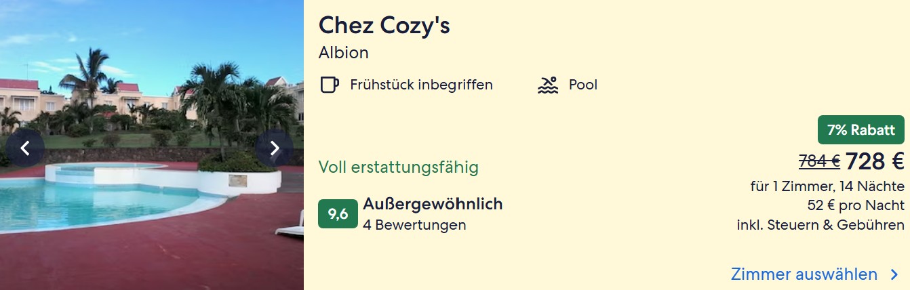Screen dimensions: 910x290
Task: Click the pool swimmer icon
Action: click(547, 85)
